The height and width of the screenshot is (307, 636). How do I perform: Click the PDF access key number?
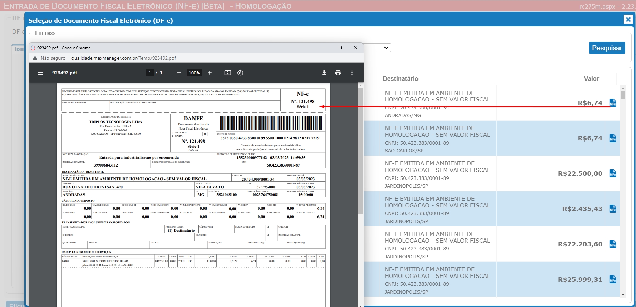click(x=270, y=138)
